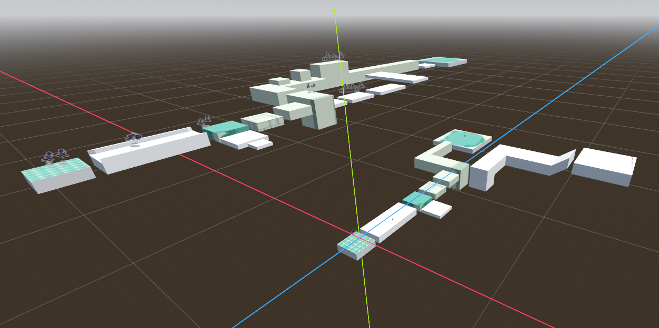Select the large white box on the far right
659x328 pixels.
[604, 165]
